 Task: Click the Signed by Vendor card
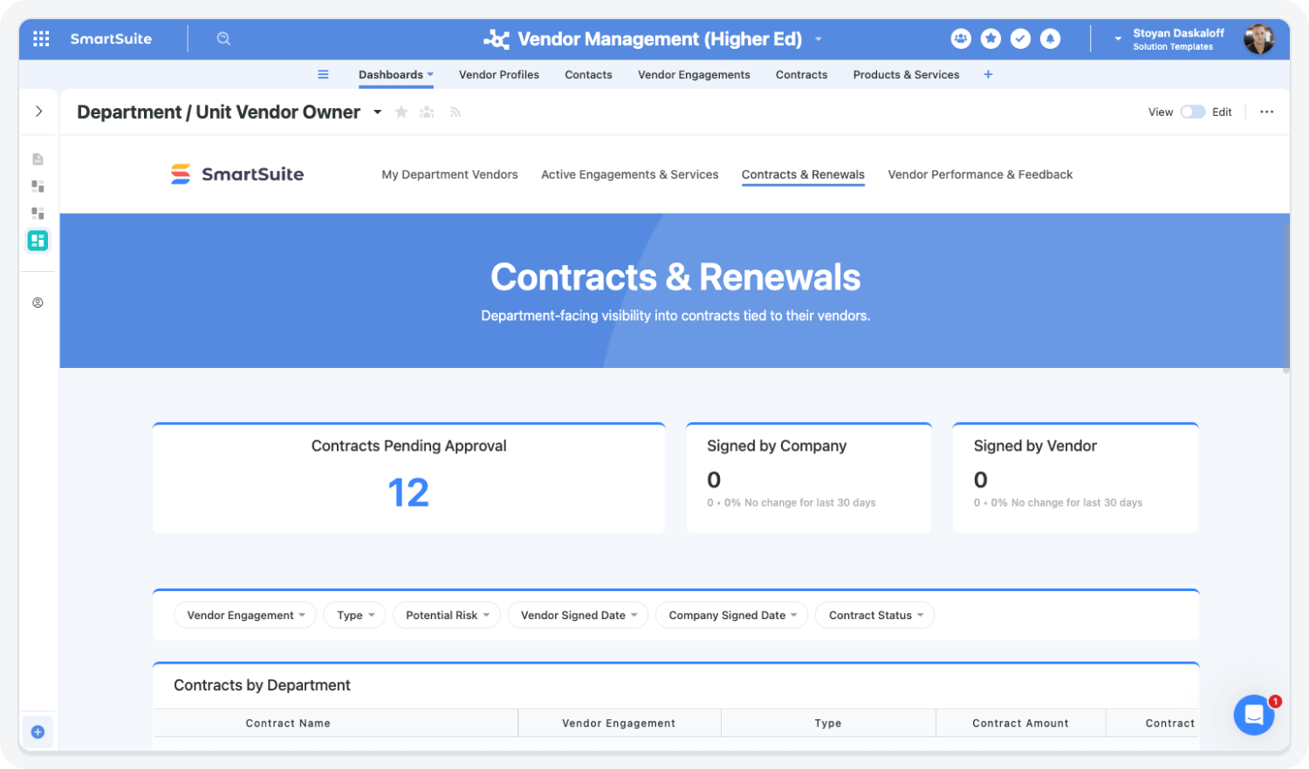[1075, 478]
